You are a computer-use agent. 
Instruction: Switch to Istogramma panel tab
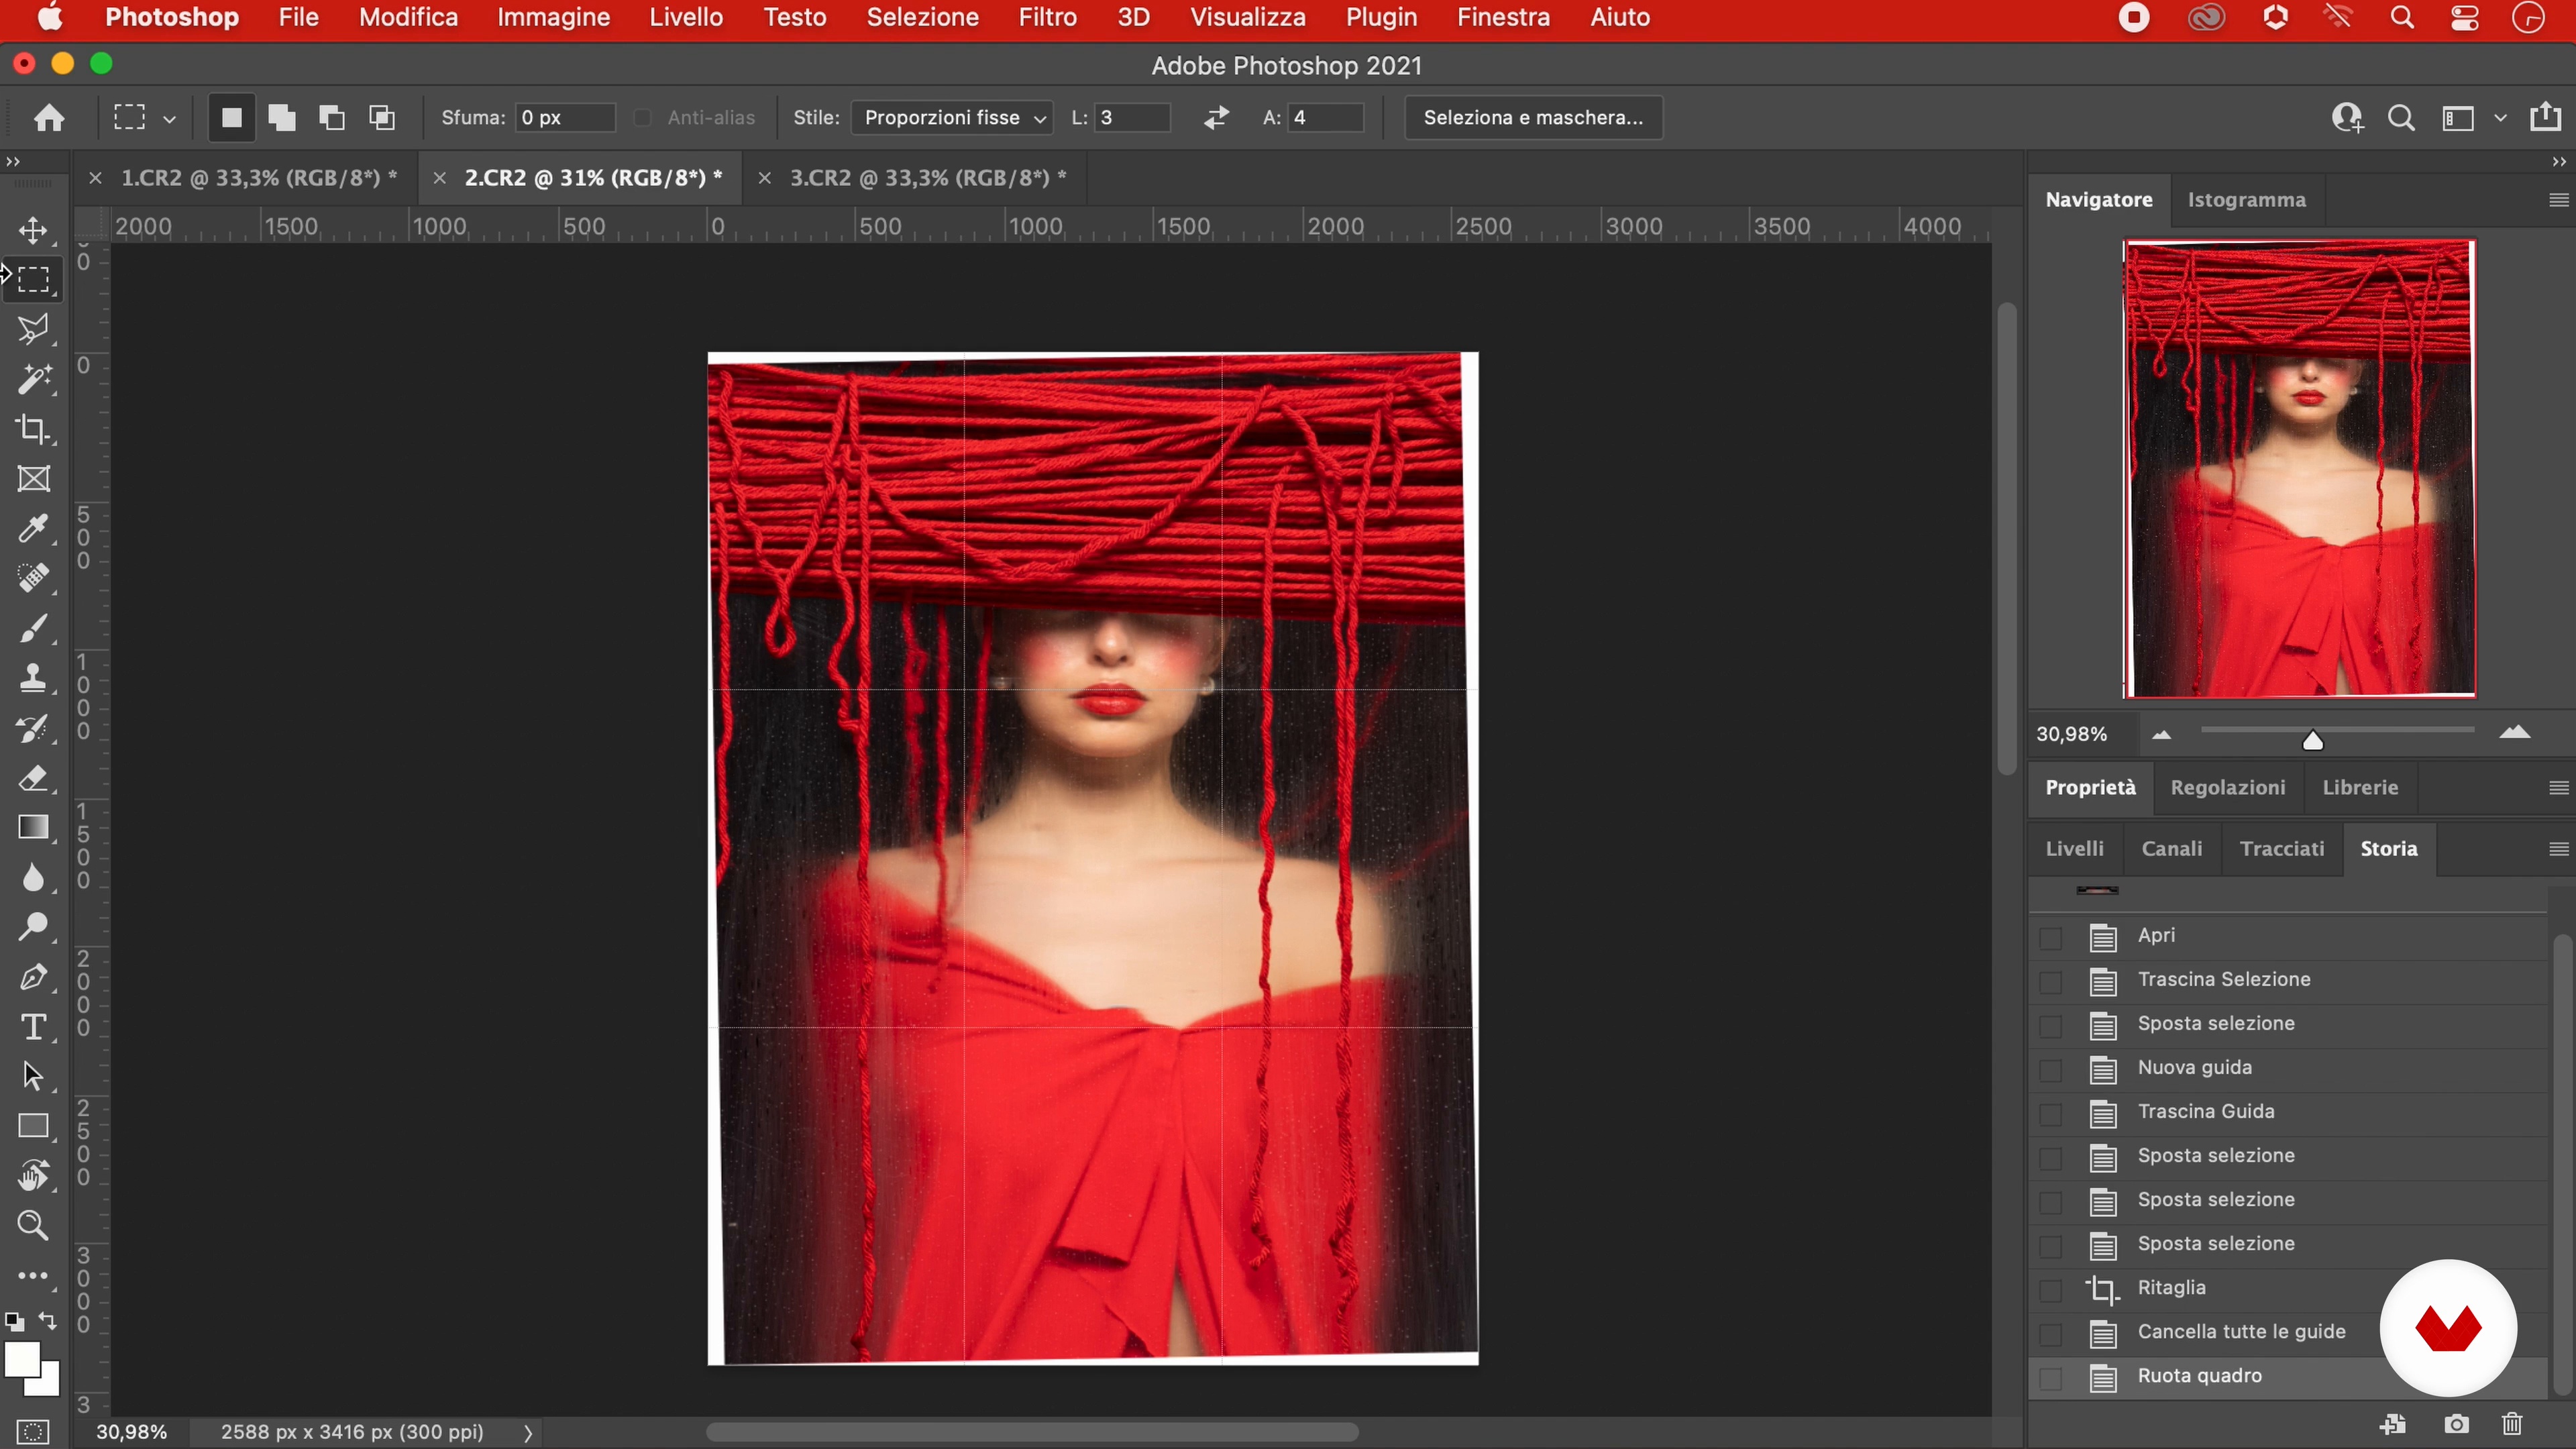point(2246,200)
